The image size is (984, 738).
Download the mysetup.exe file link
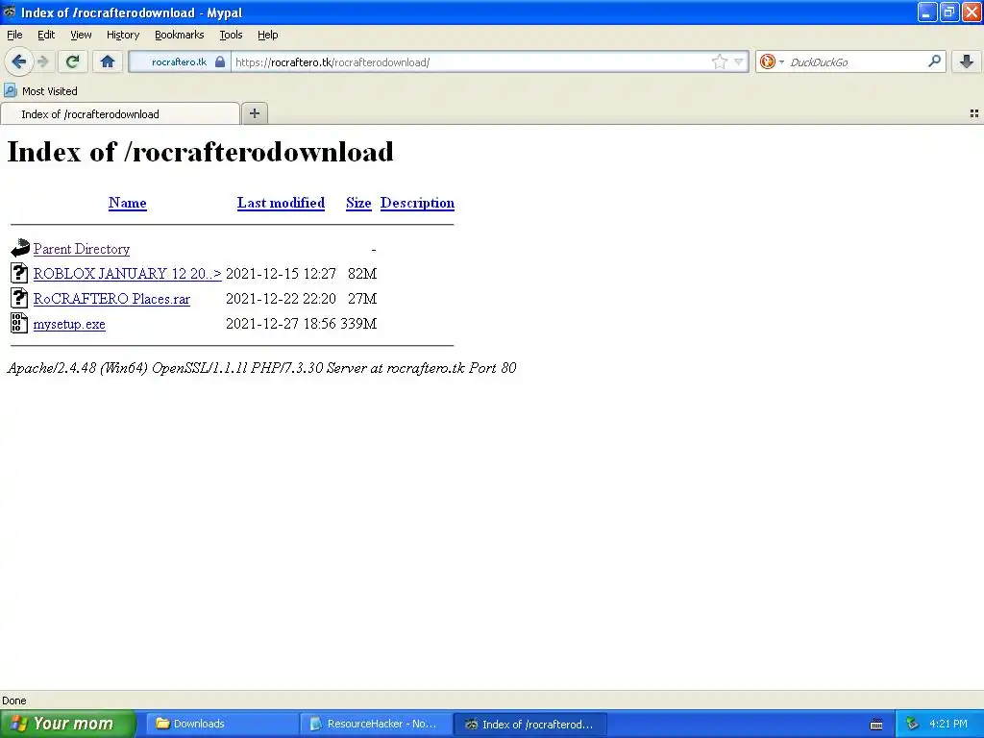tap(69, 324)
